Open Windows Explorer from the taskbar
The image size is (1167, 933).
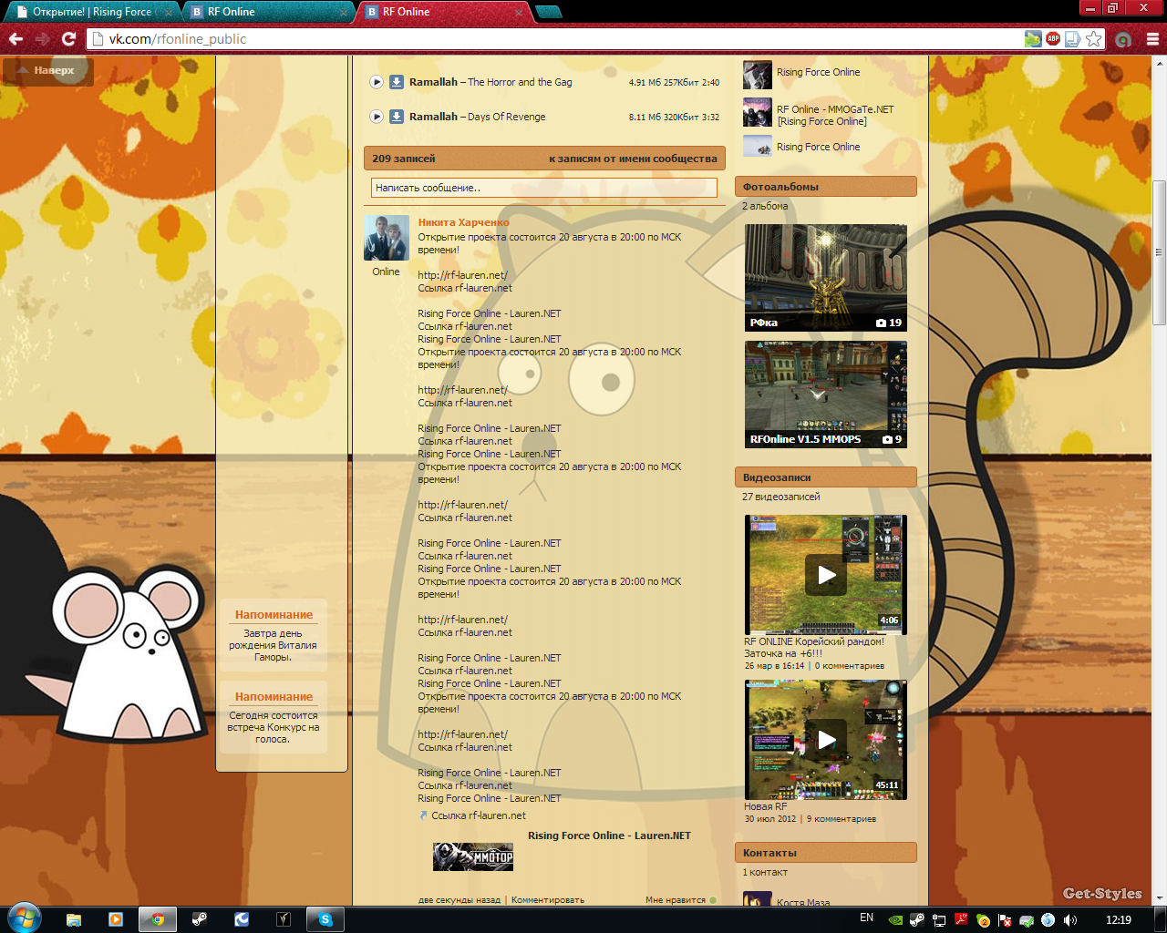(x=74, y=919)
